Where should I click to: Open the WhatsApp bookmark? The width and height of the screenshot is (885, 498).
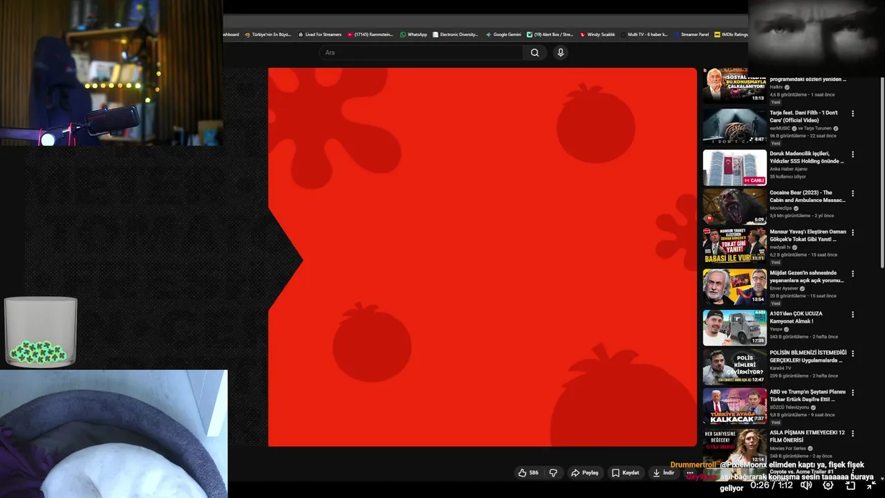pos(413,35)
